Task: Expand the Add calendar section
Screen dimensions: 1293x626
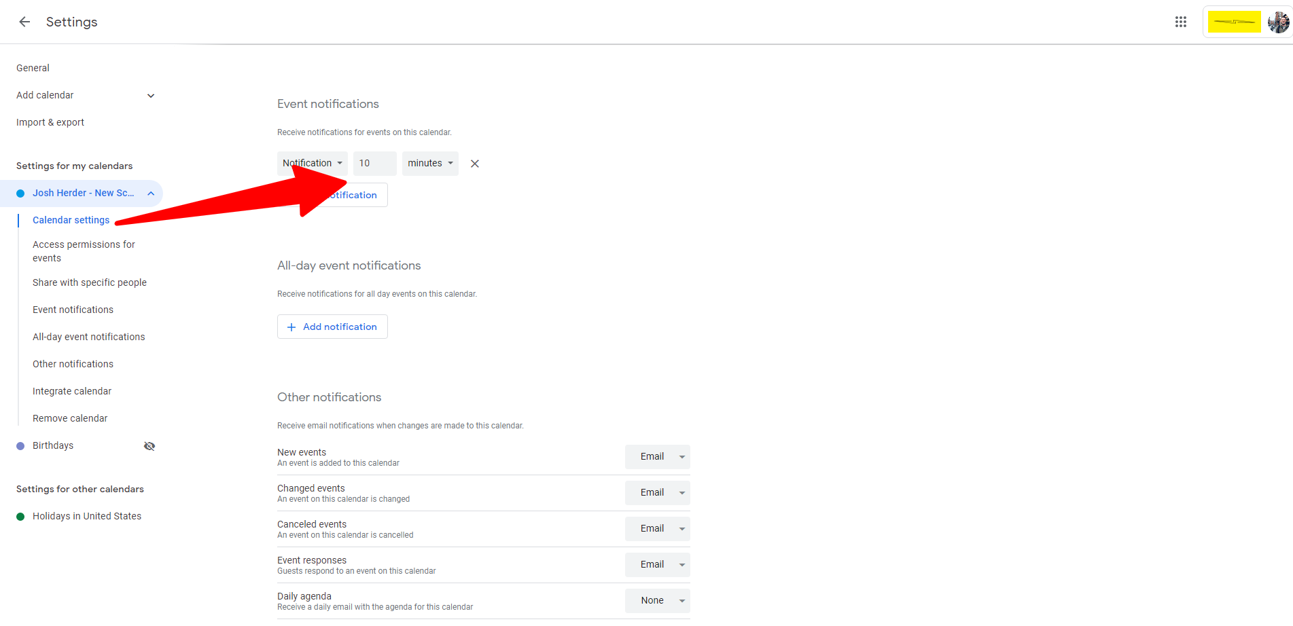Action: [x=151, y=96]
